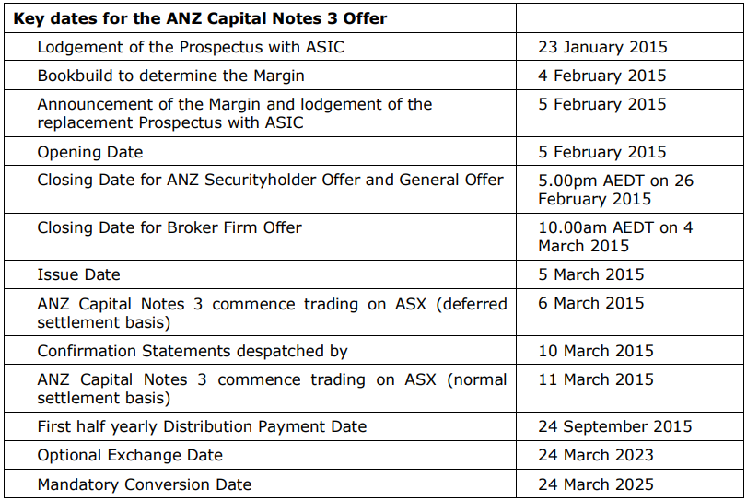The image size is (747, 501).
Task: Click the date 11 March 2015
Action: coord(596,379)
